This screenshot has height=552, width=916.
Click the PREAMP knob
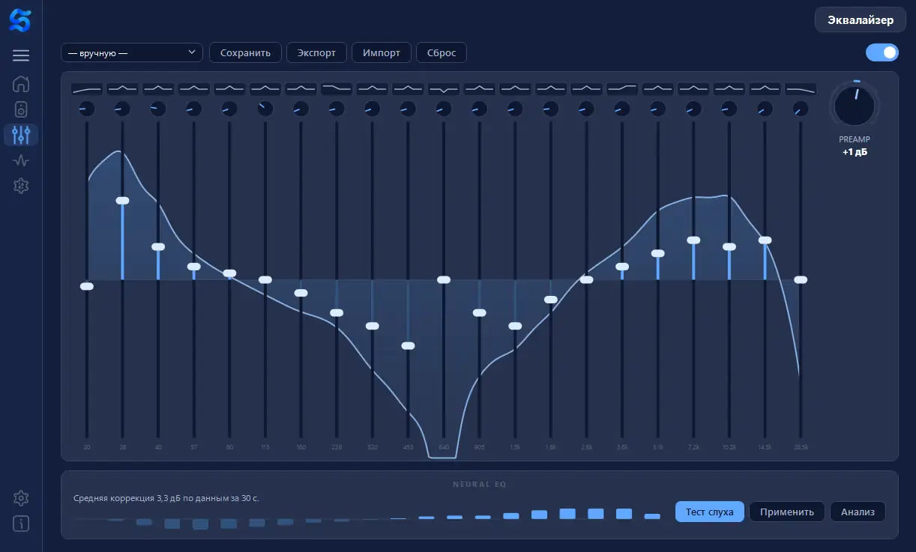[855, 106]
